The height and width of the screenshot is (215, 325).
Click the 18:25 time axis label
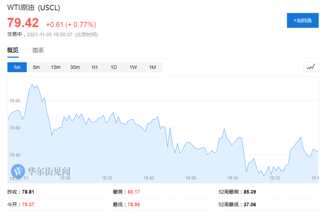click(107, 178)
